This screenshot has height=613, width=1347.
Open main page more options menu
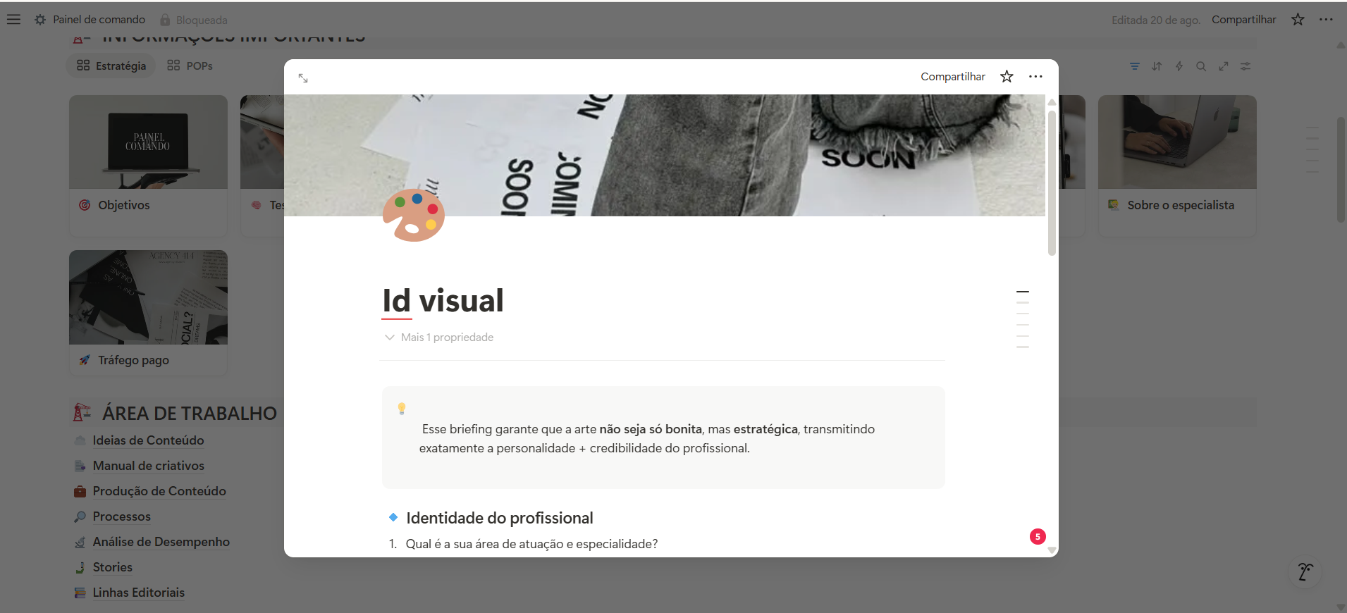click(x=1326, y=20)
